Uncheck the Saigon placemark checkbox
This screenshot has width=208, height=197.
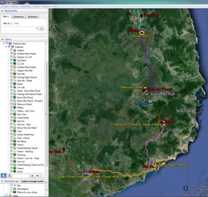[11, 50]
